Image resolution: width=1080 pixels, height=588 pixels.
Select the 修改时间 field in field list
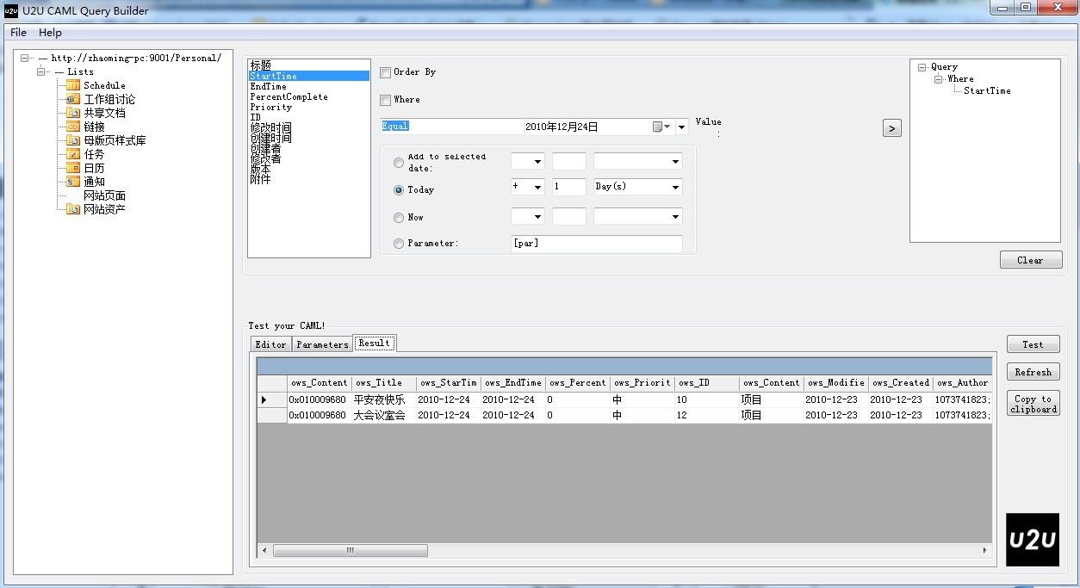pos(270,127)
